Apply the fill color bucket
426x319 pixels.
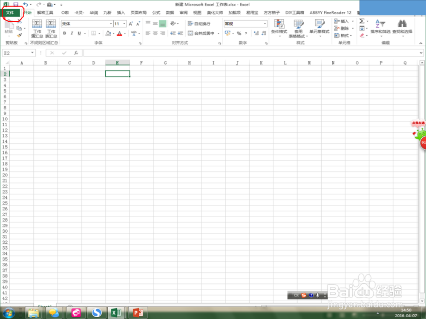click(108, 33)
